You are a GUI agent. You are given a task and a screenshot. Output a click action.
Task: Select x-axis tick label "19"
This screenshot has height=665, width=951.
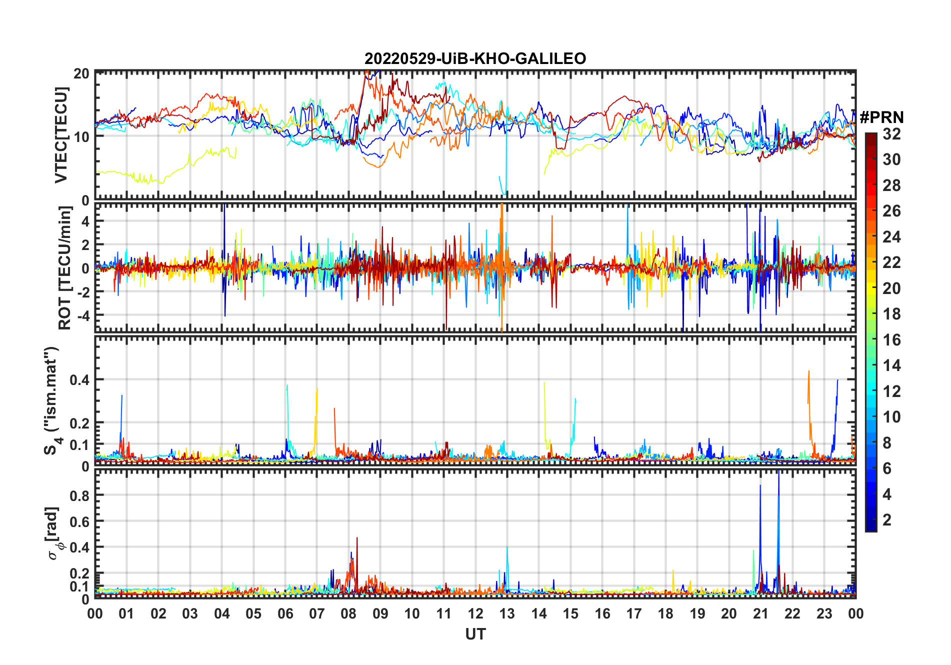coord(697,614)
